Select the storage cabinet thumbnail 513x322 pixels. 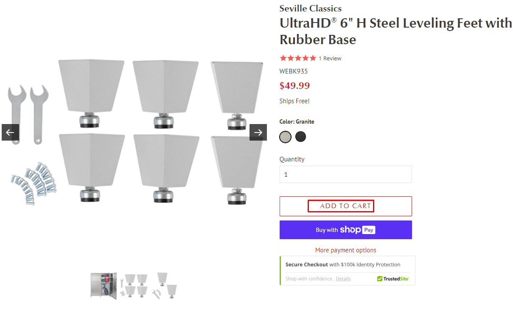click(x=103, y=285)
